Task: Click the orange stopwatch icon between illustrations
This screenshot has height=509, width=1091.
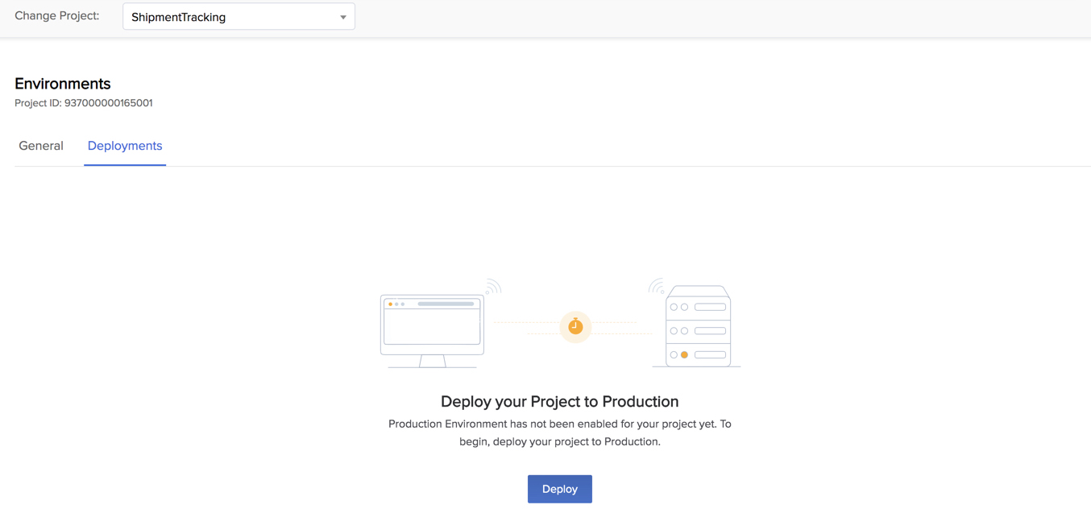Action: pos(575,327)
